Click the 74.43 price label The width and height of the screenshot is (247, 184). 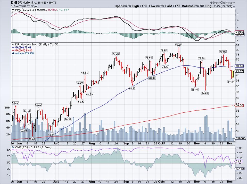165,67
